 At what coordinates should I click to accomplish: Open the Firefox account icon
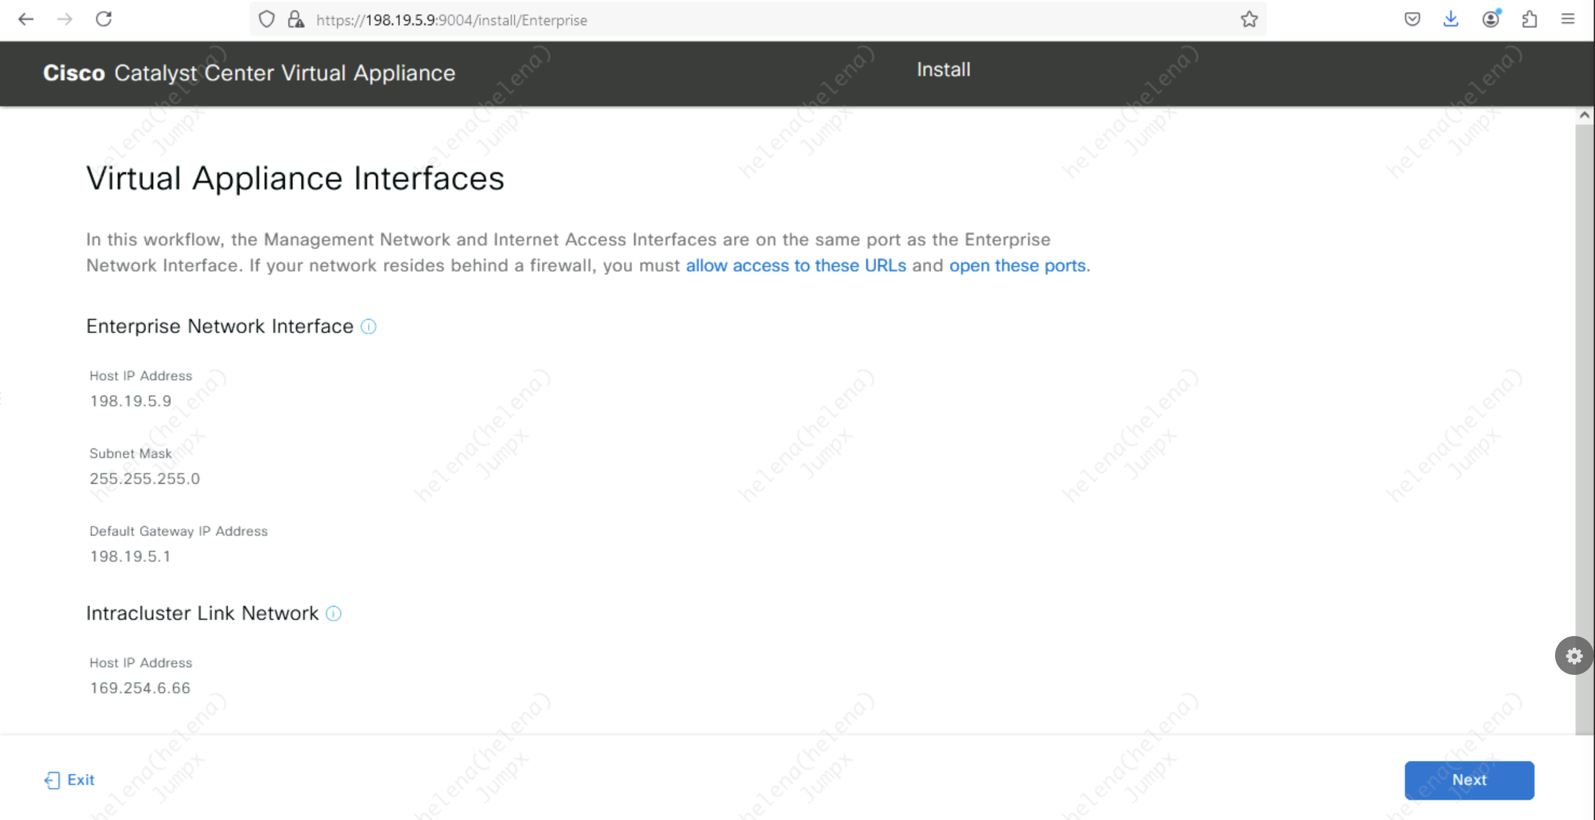[1490, 20]
